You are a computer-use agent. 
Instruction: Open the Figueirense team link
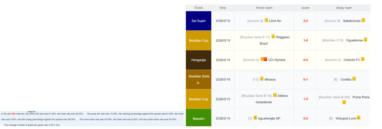354,40
